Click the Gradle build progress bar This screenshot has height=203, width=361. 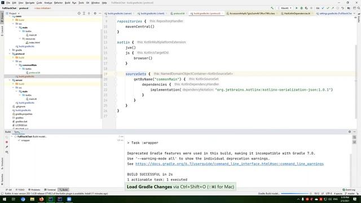click(294, 193)
